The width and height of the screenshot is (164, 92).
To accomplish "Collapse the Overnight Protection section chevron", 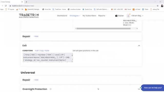I will pos(139,89).
